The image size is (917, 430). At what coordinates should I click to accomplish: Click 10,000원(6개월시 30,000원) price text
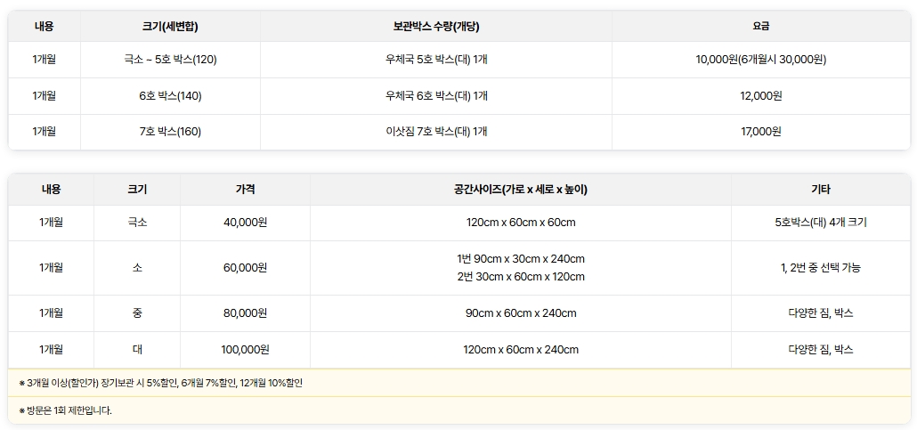(x=761, y=60)
